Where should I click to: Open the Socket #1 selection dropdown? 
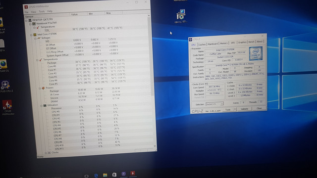pyautogui.click(x=214, y=104)
